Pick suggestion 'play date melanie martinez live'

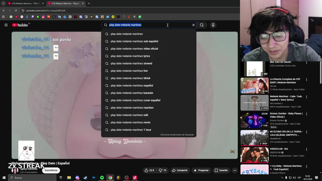(x=149, y=71)
